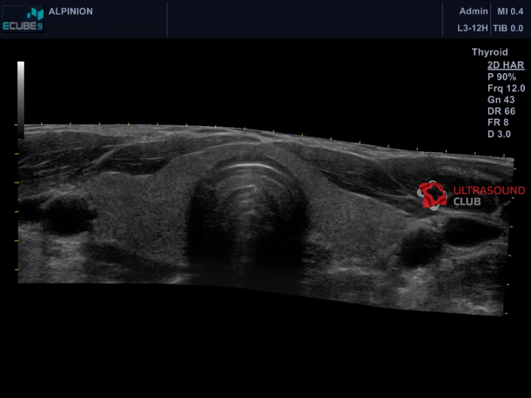The height and width of the screenshot is (398, 531).
Task: Click the D 3.0 depth value
Action: (499, 134)
